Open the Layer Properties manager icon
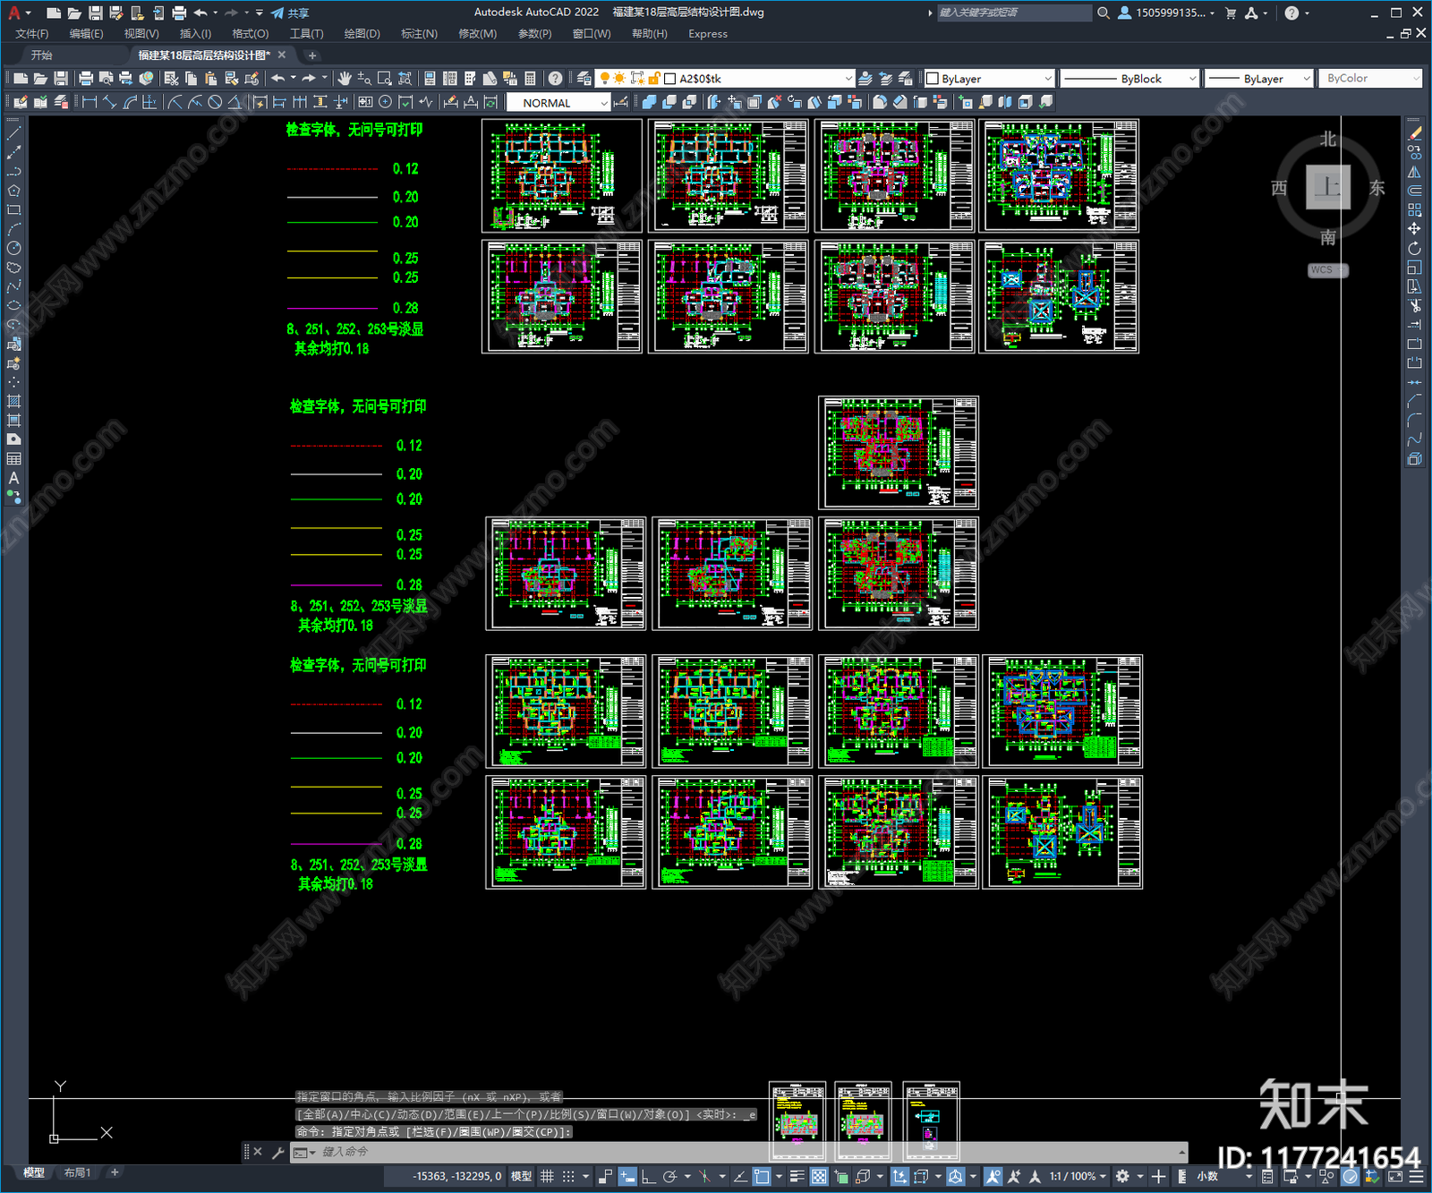1432x1193 pixels. click(x=584, y=79)
